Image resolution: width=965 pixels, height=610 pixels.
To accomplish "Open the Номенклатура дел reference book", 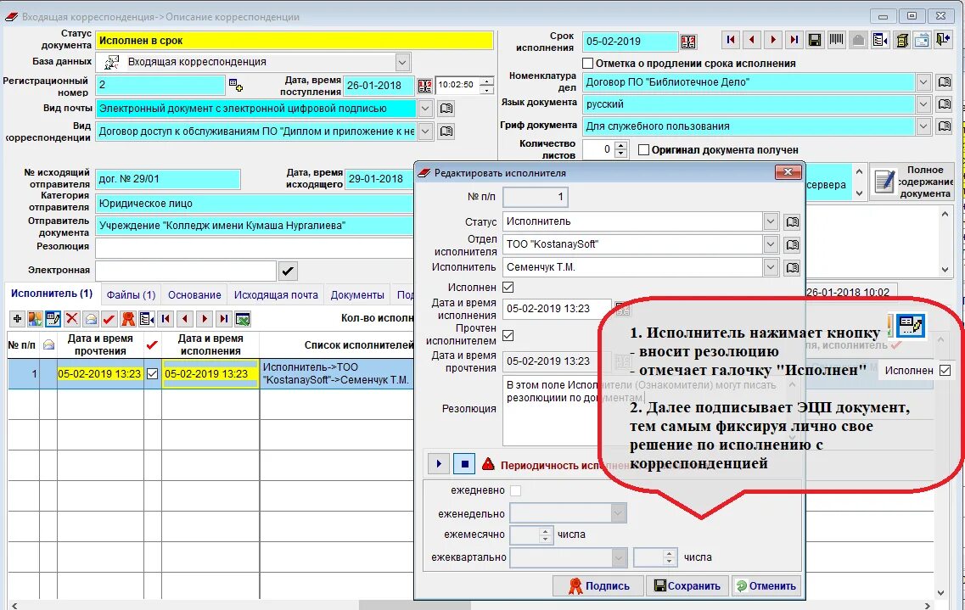I will 945,81.
